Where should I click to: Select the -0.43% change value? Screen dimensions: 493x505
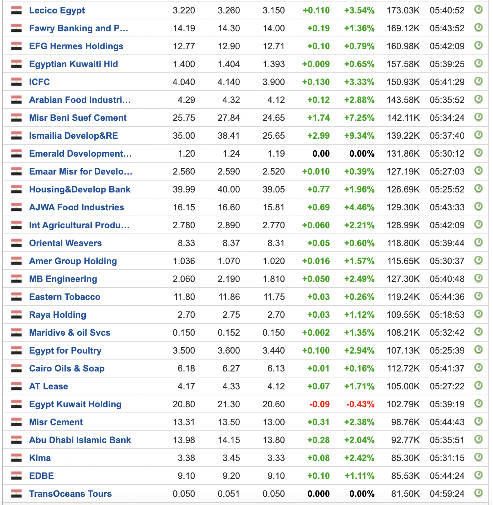(360, 404)
